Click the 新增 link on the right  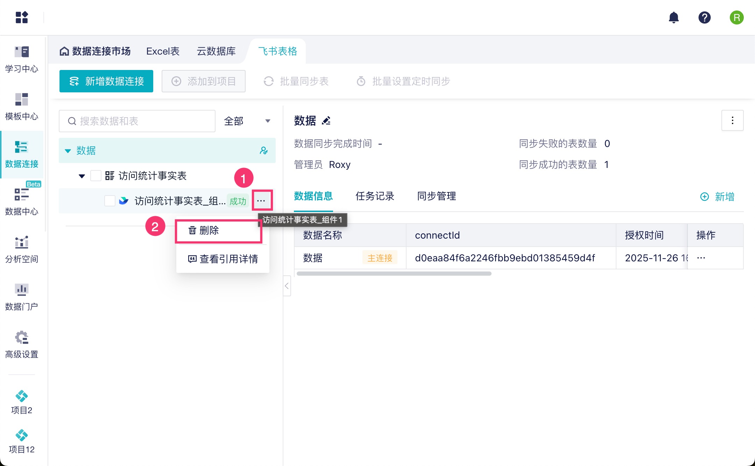[717, 197]
